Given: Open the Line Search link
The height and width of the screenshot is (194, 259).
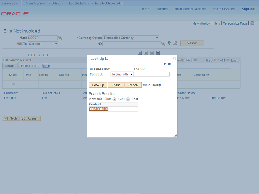Looking at the screenshot, I should (218, 98).
